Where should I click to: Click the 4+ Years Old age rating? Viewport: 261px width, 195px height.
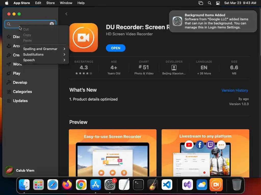(114, 68)
